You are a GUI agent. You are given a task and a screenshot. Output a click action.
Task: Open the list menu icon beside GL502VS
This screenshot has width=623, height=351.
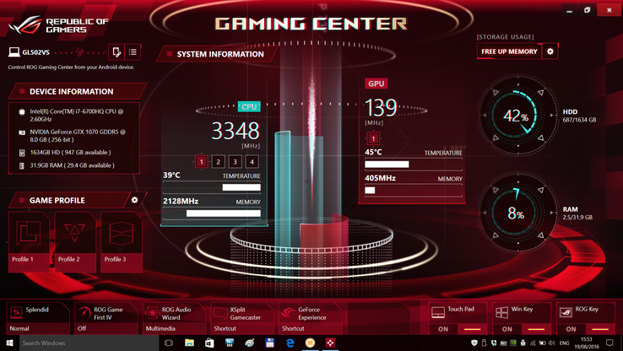point(133,52)
